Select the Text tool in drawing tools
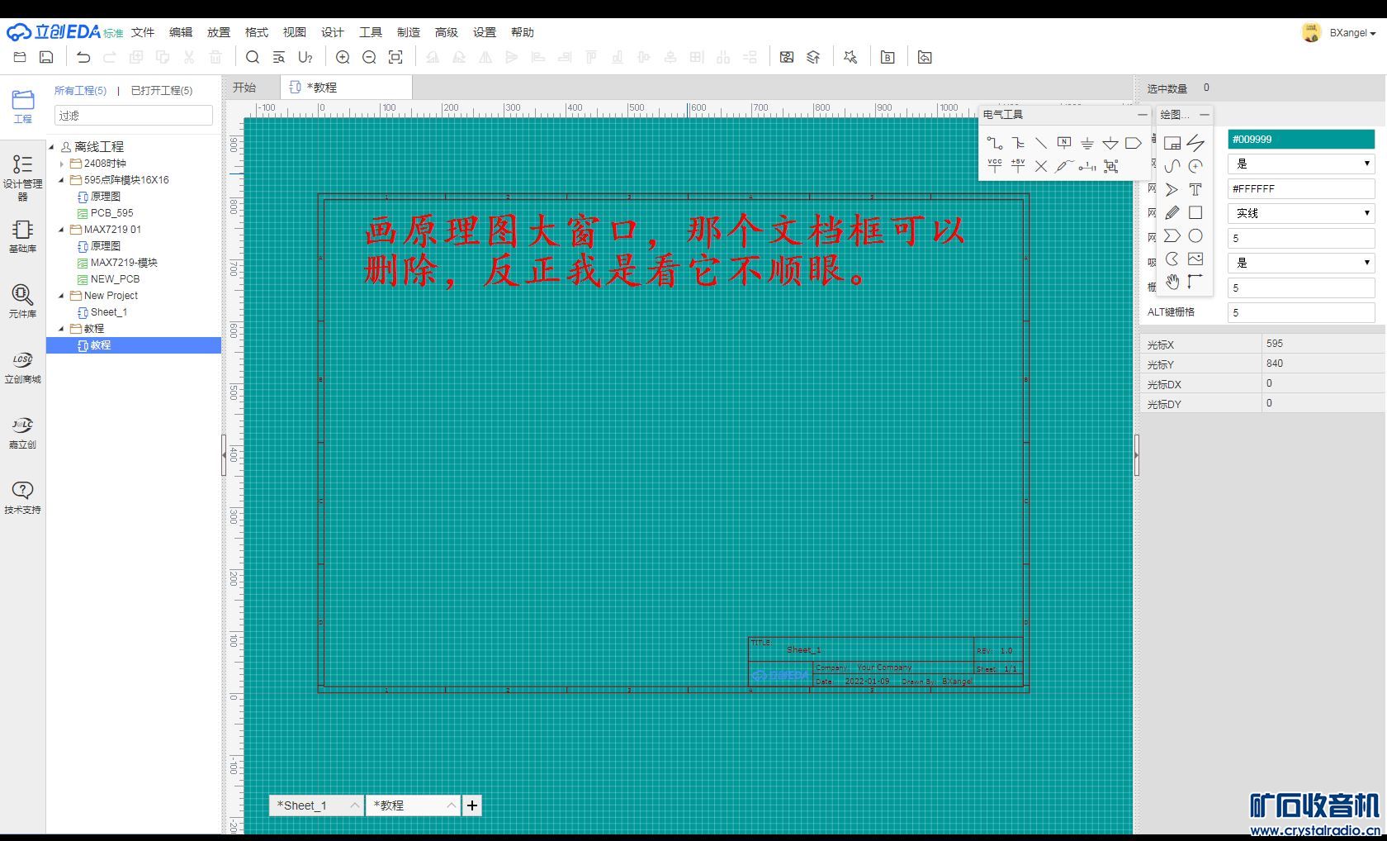Viewport: 1387px width, 841px height. [1195, 189]
